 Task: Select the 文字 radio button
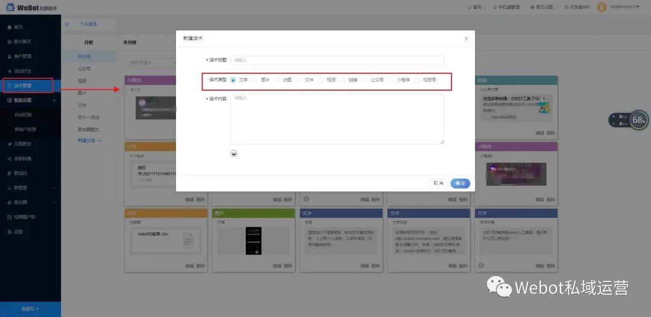[233, 80]
